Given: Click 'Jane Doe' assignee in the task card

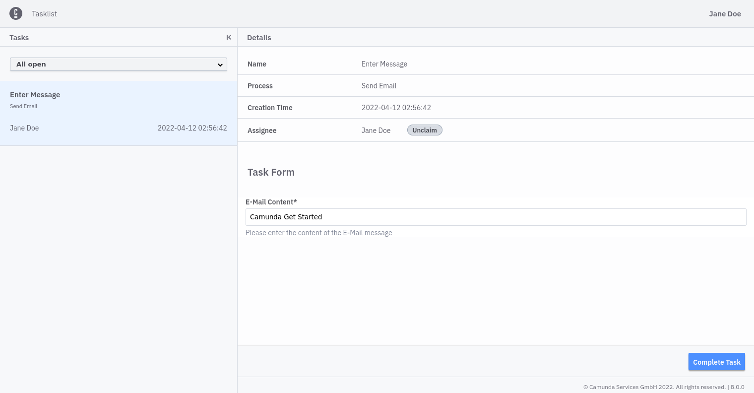Looking at the screenshot, I should pyautogui.click(x=24, y=128).
